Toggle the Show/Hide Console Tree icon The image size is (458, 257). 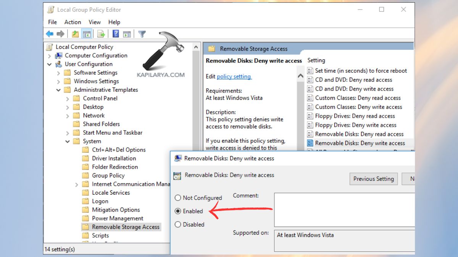click(86, 34)
